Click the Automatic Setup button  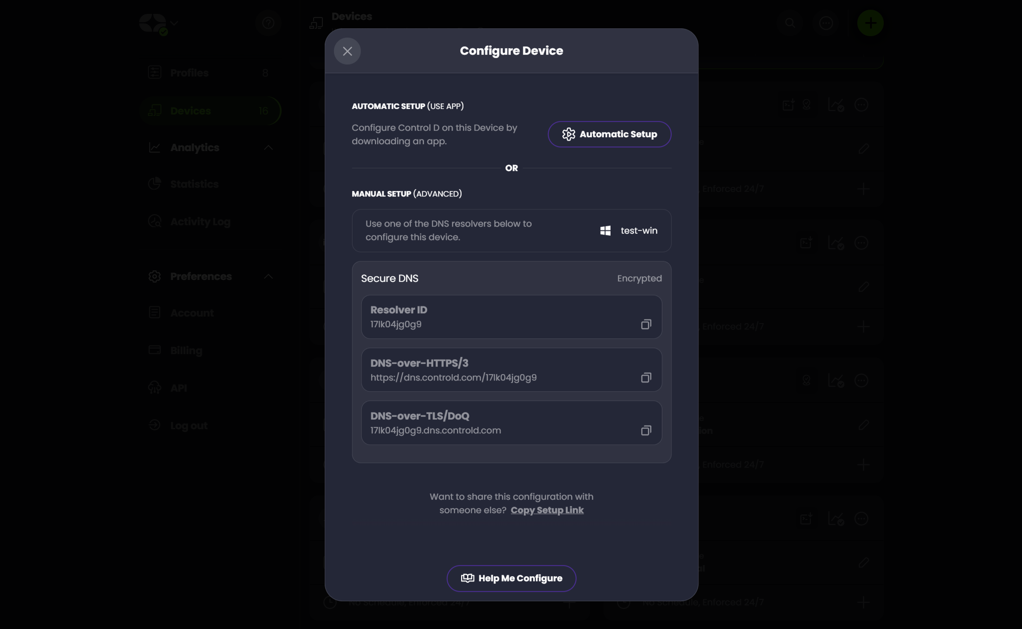pyautogui.click(x=609, y=134)
